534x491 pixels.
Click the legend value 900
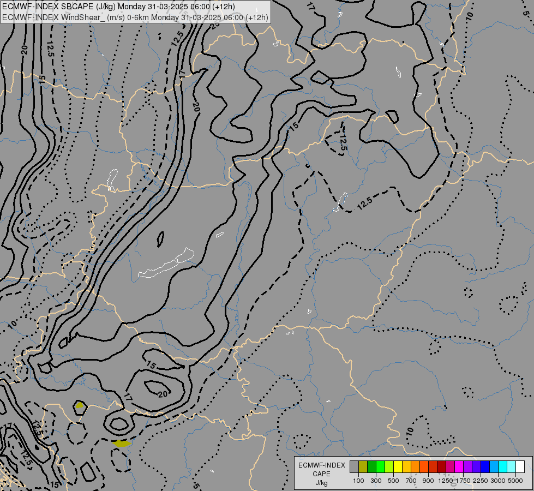point(428,481)
